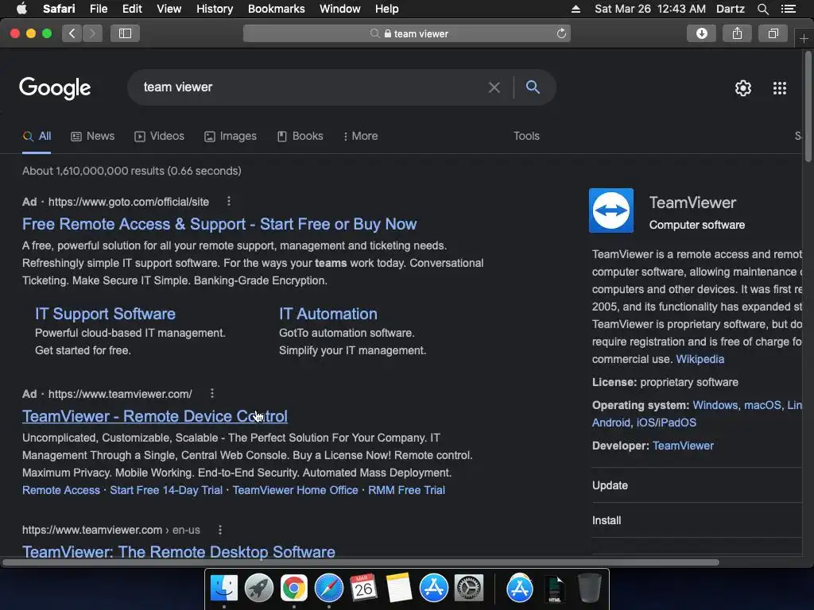Click into the Google search field
This screenshot has width=814, height=610.
tap(312, 87)
